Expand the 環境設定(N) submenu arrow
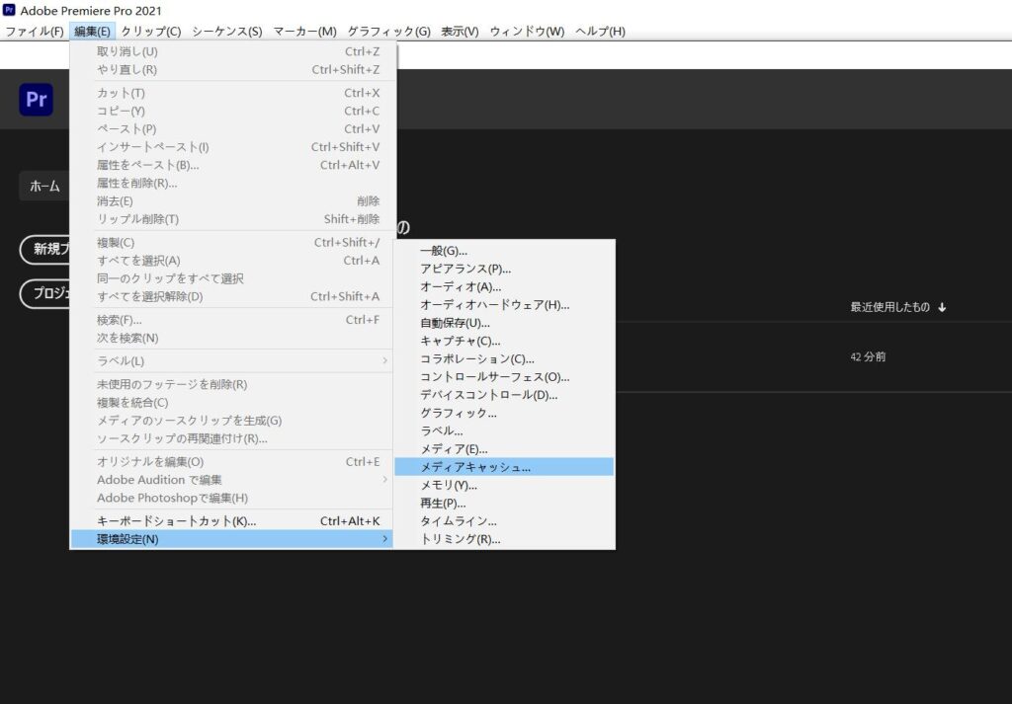This screenshot has width=1012, height=704. 385,539
